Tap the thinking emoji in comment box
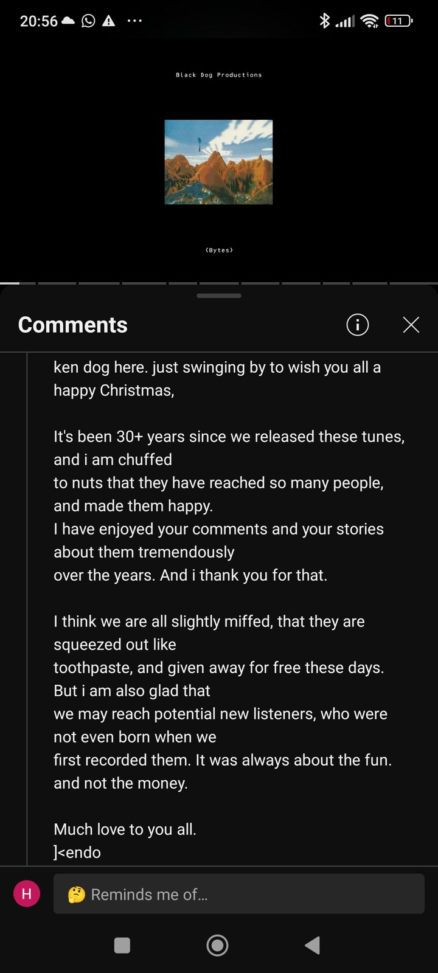Screen dimensions: 438x973 (76, 895)
